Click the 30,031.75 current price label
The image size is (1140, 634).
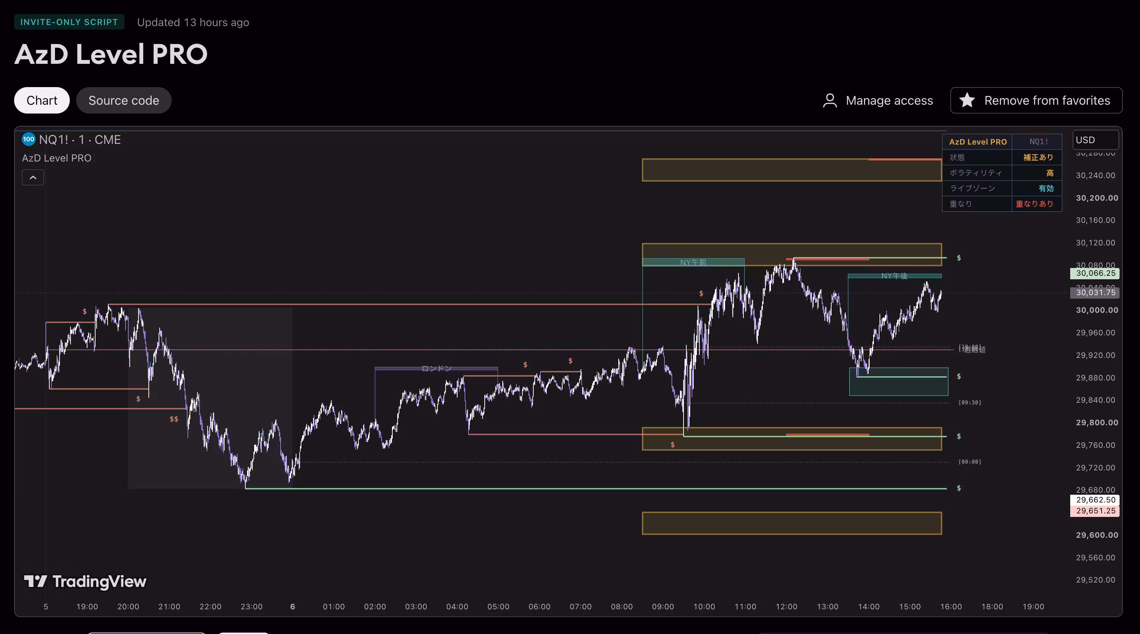point(1095,293)
